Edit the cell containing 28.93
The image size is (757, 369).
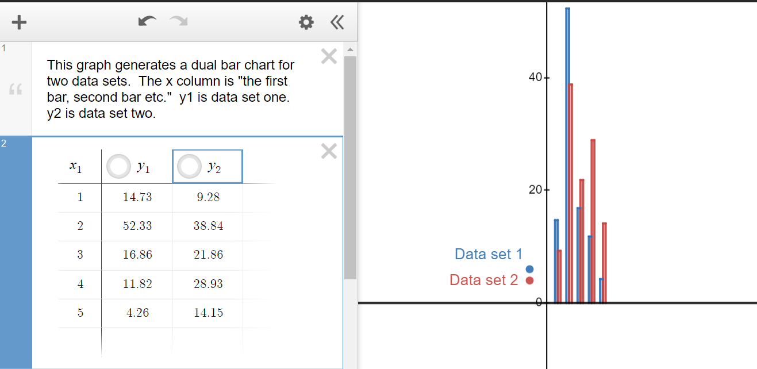tap(208, 284)
